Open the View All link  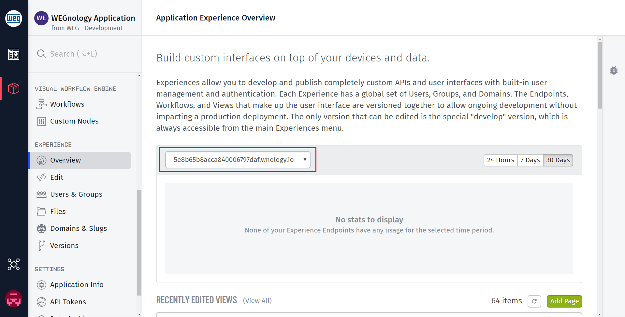click(257, 301)
